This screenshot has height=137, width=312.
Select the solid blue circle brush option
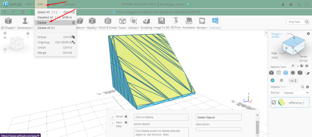pyautogui.click(x=273, y=80)
